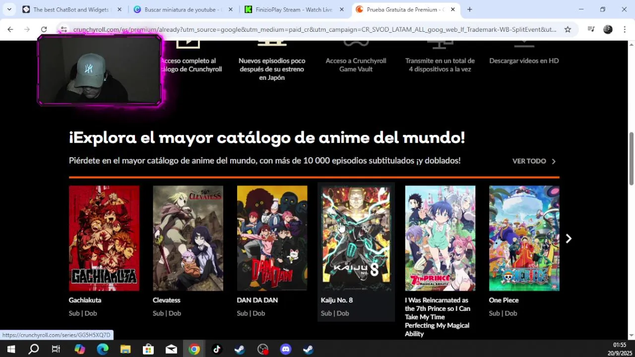Open TikTok from the taskbar

tap(217, 350)
